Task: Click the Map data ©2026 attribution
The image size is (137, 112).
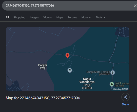Action: coord(121,89)
